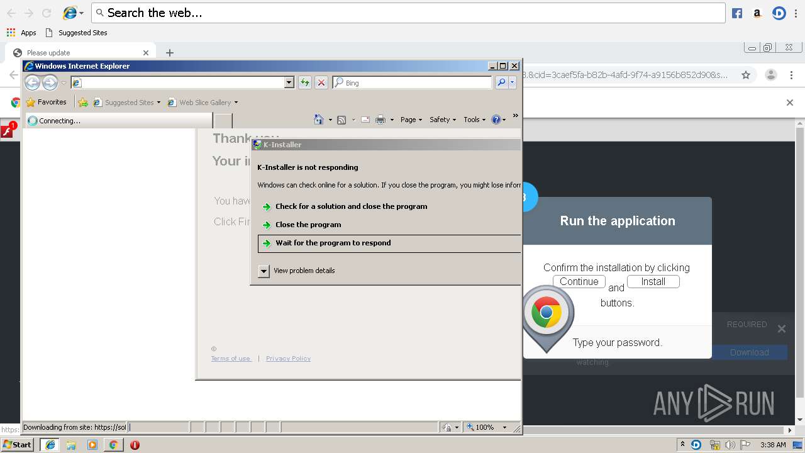
Task: Click the Action Center flag in tray
Action: point(745,445)
